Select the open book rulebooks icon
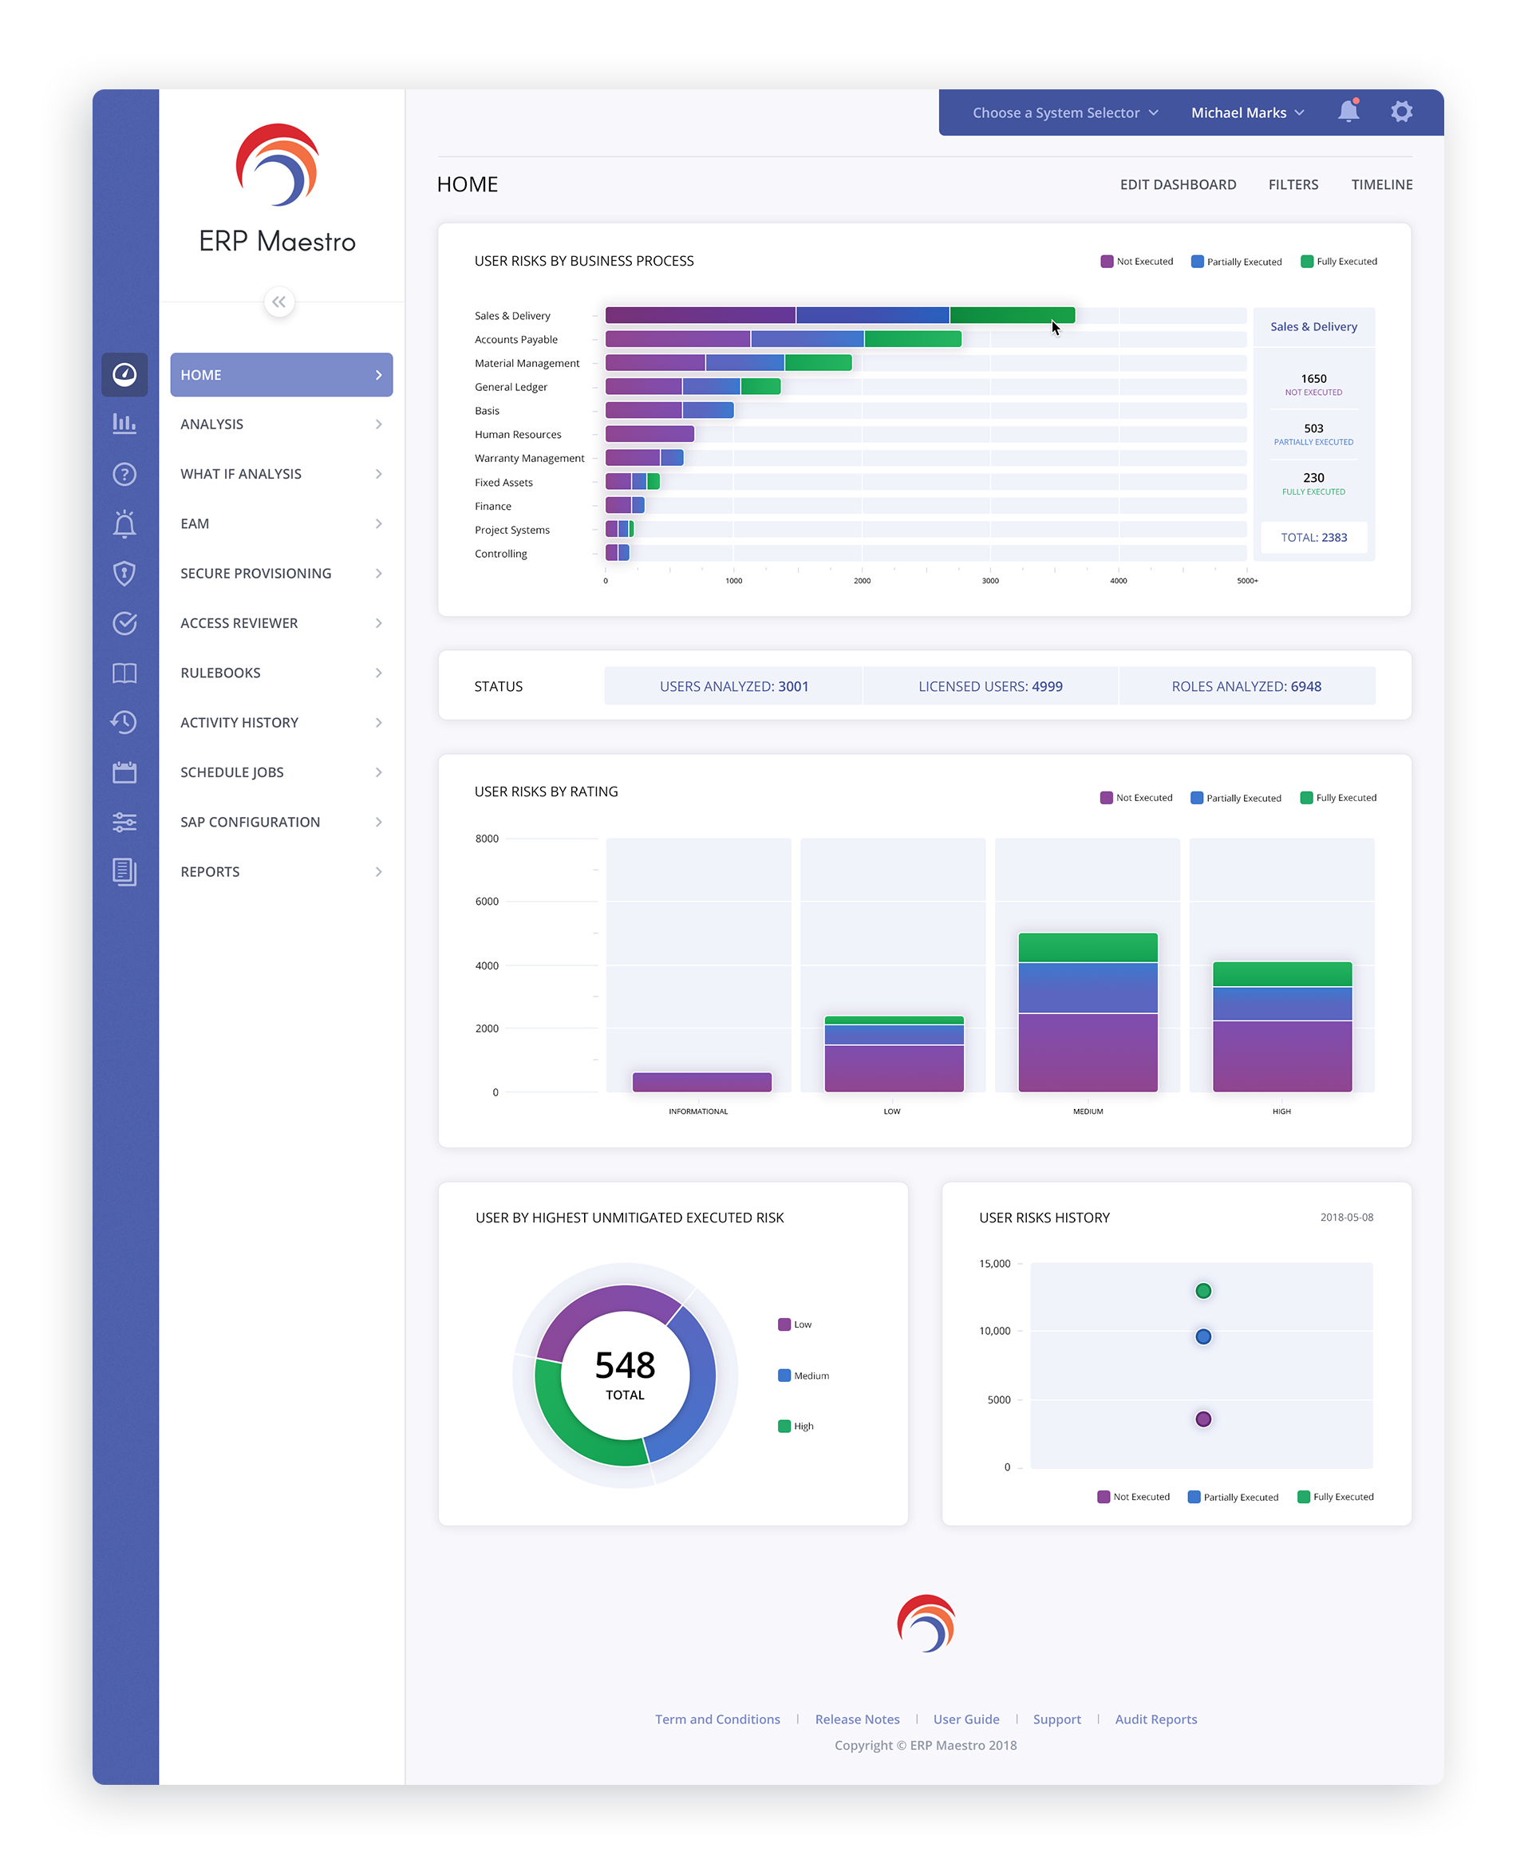 coord(124,673)
